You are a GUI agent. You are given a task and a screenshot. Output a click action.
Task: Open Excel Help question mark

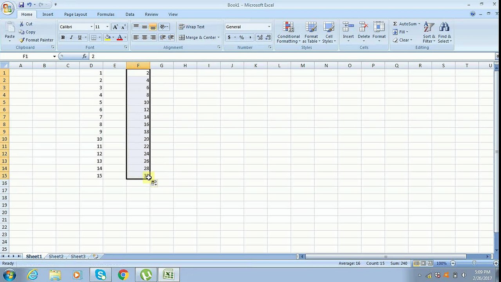pos(473,14)
